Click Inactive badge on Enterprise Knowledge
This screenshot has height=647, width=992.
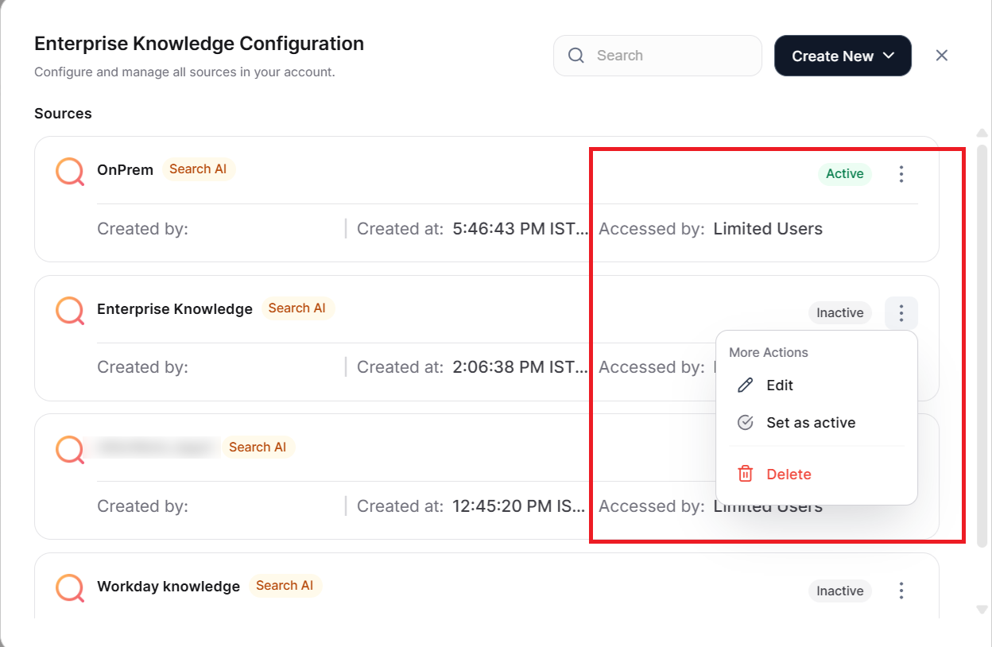[x=840, y=313]
